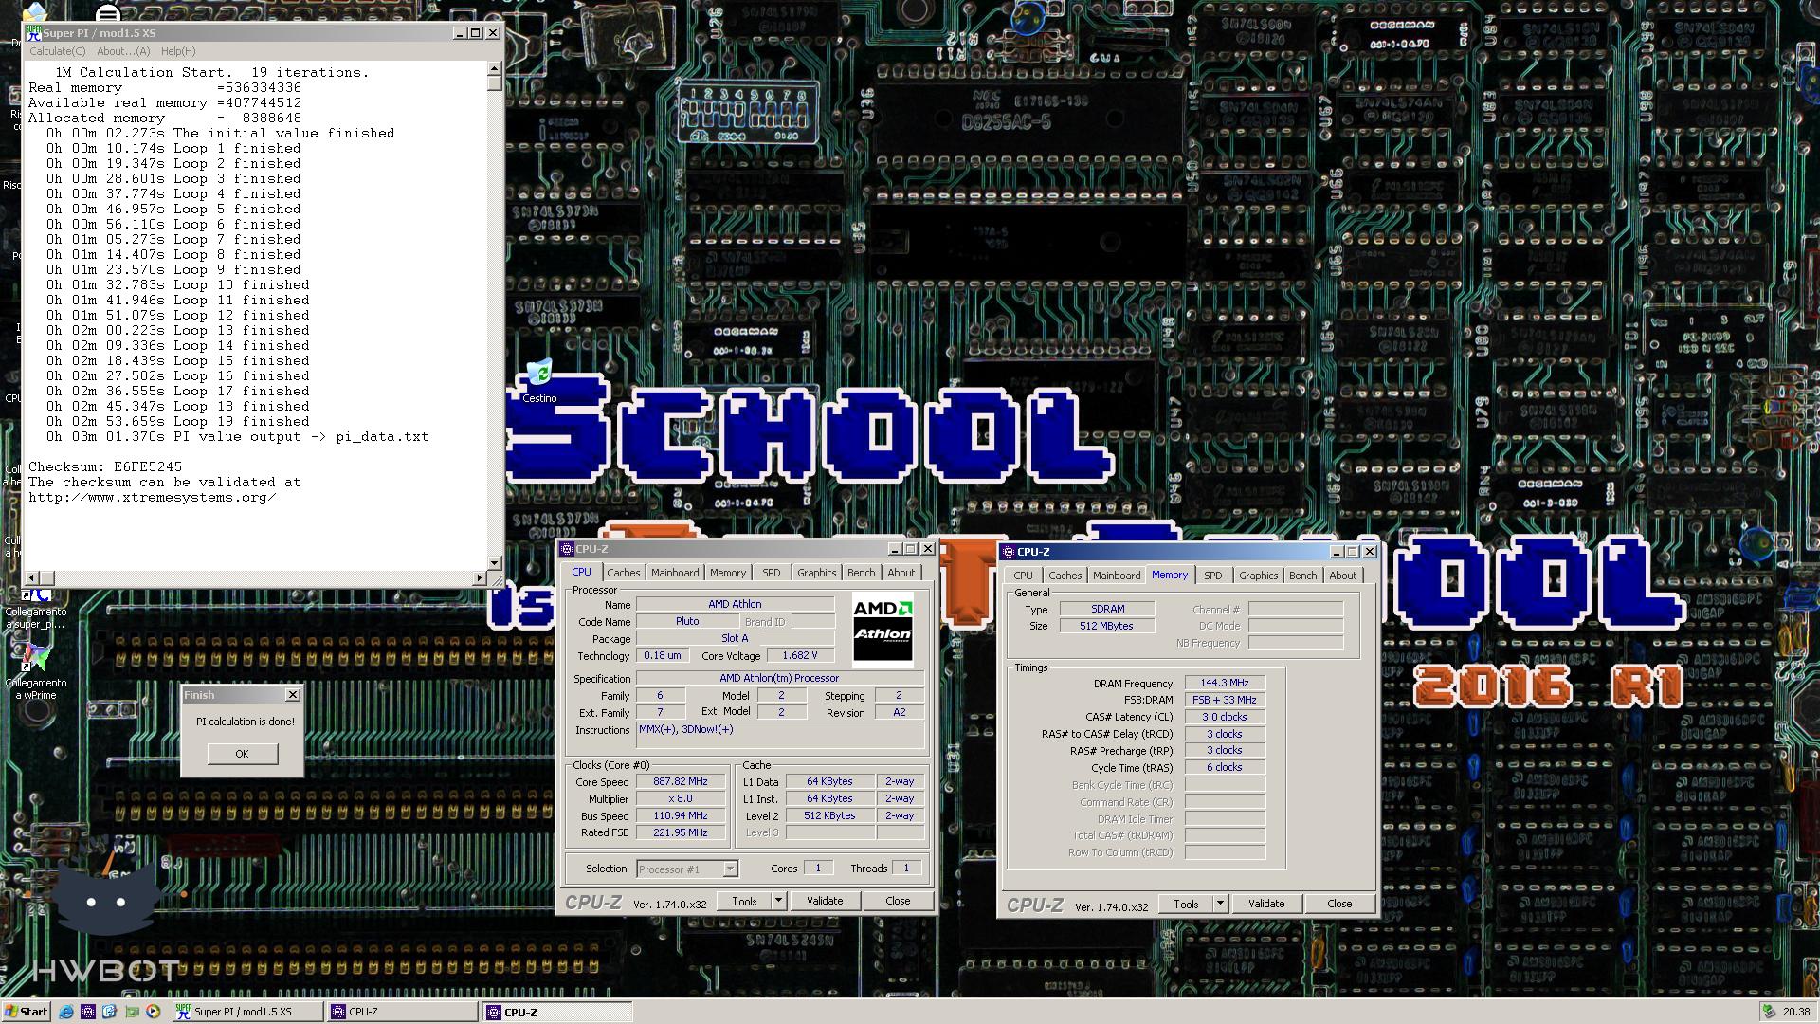The height and width of the screenshot is (1024, 1820).
Task: Switch to Caches tab in right CPU-Z window
Action: point(1065,576)
